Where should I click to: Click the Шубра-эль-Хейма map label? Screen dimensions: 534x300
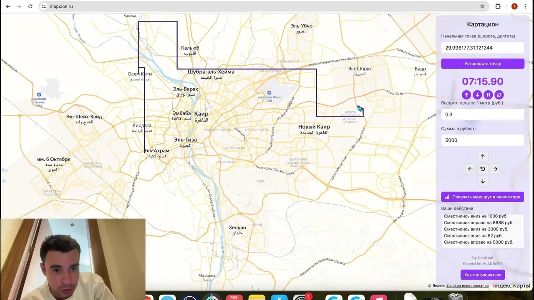pos(211,72)
